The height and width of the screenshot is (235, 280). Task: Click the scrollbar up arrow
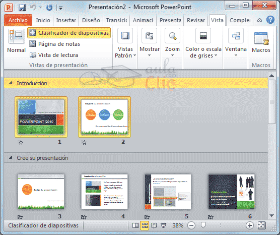click(271, 76)
